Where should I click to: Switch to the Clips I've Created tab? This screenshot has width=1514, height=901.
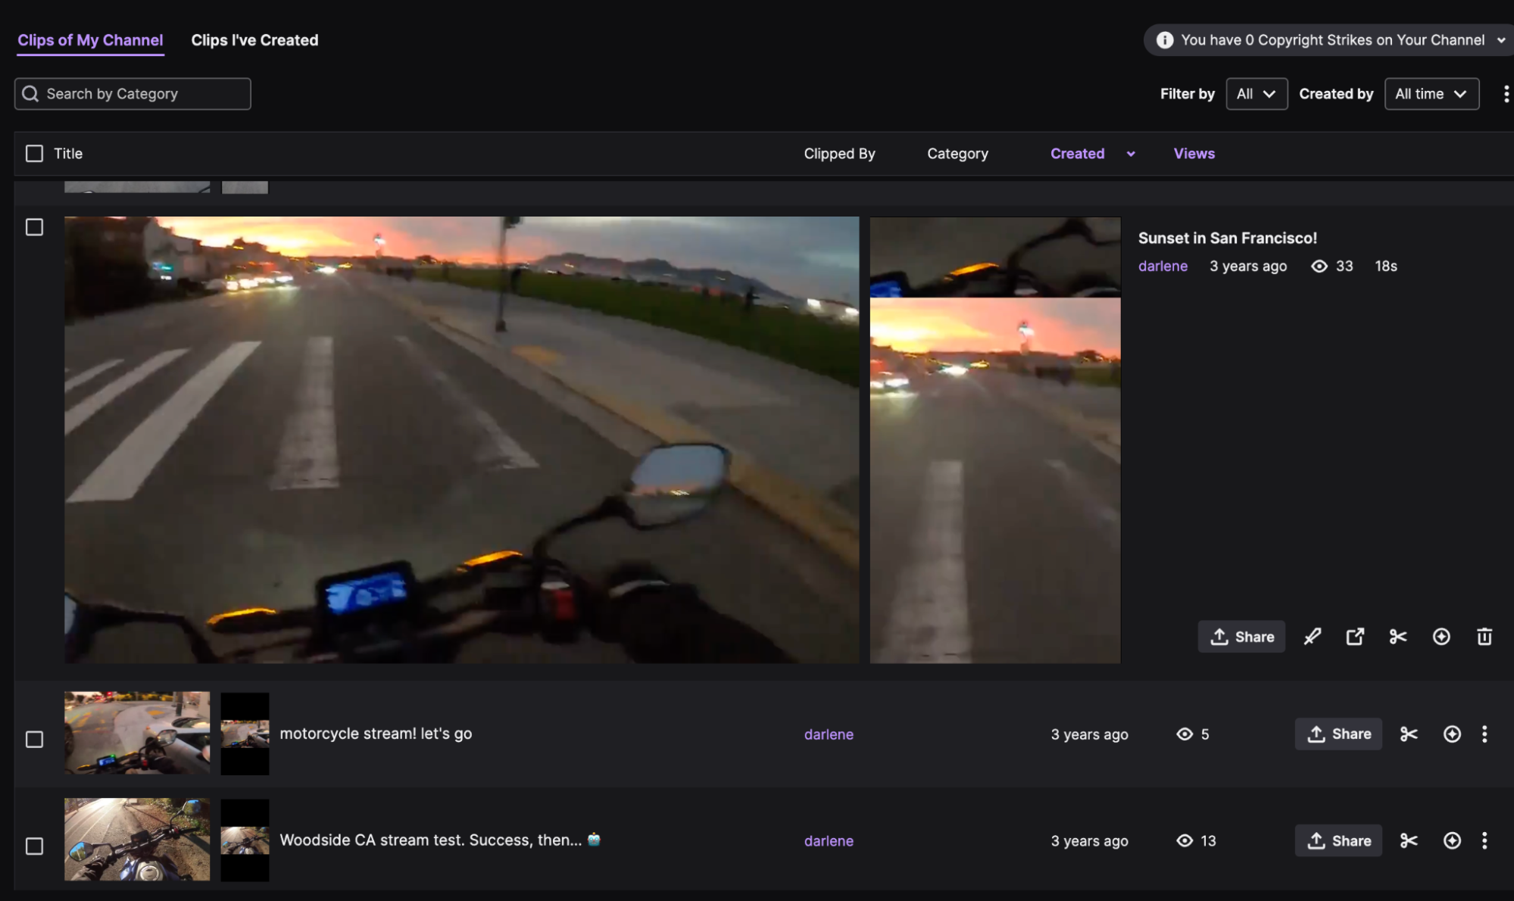pos(254,39)
